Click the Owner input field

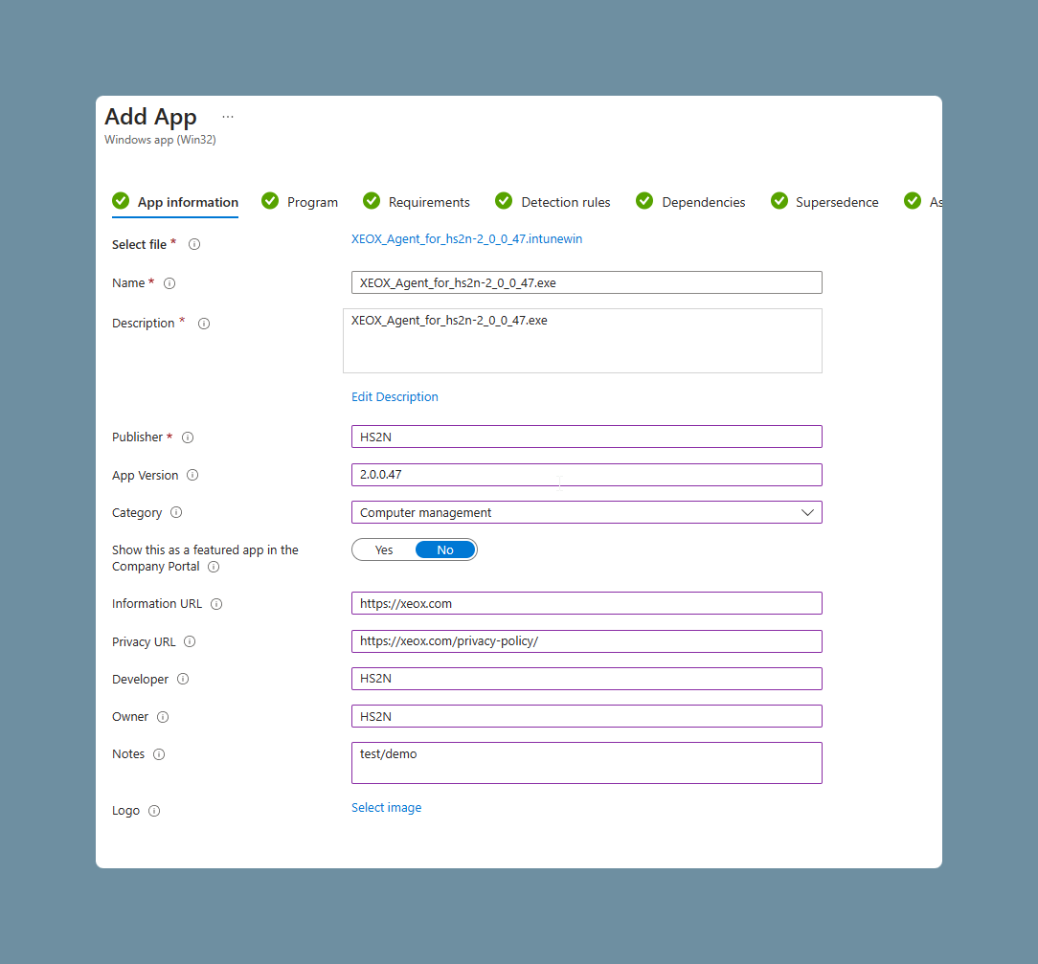[587, 716]
